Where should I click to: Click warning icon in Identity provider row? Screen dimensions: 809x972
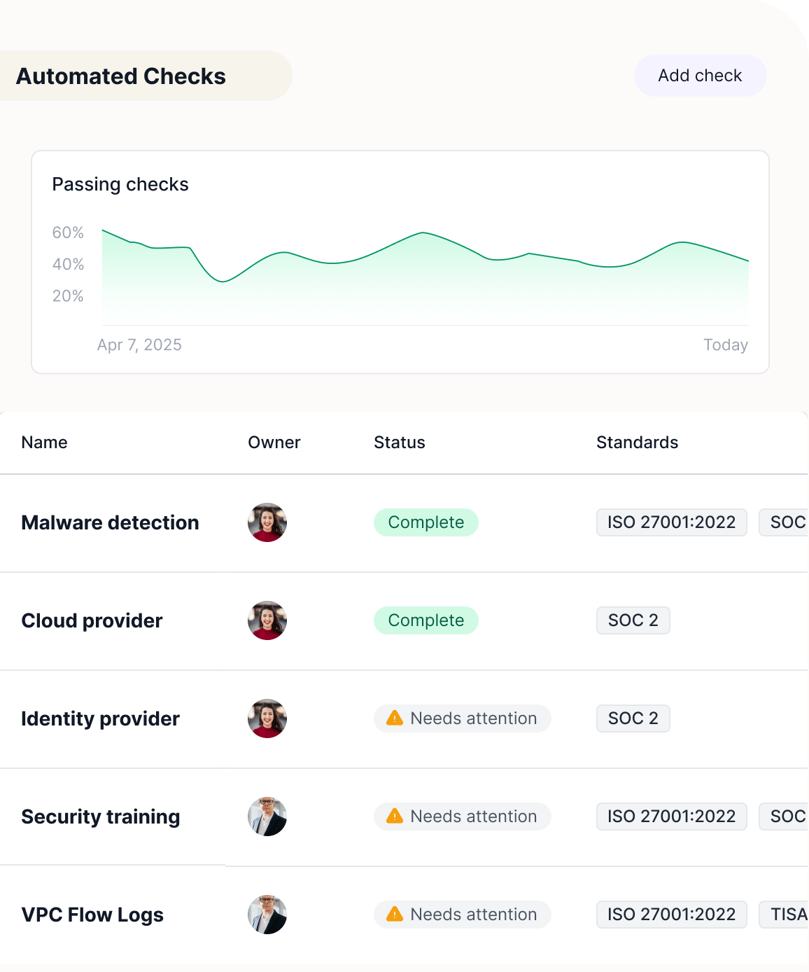[x=395, y=718]
